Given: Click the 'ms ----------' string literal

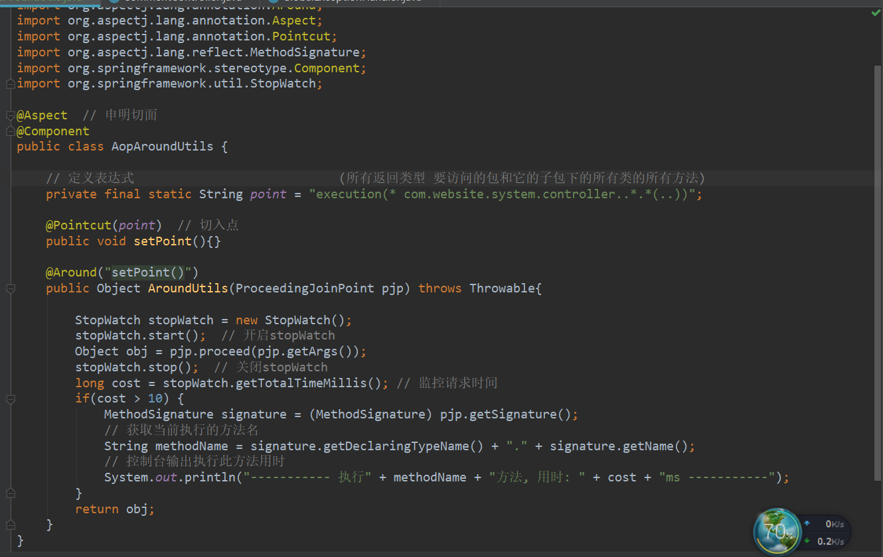Looking at the screenshot, I should coord(717,477).
